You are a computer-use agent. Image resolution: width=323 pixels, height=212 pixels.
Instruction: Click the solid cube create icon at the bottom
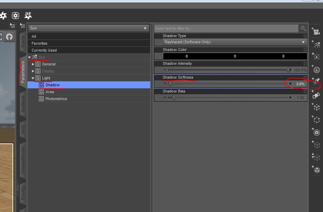[316, 169]
